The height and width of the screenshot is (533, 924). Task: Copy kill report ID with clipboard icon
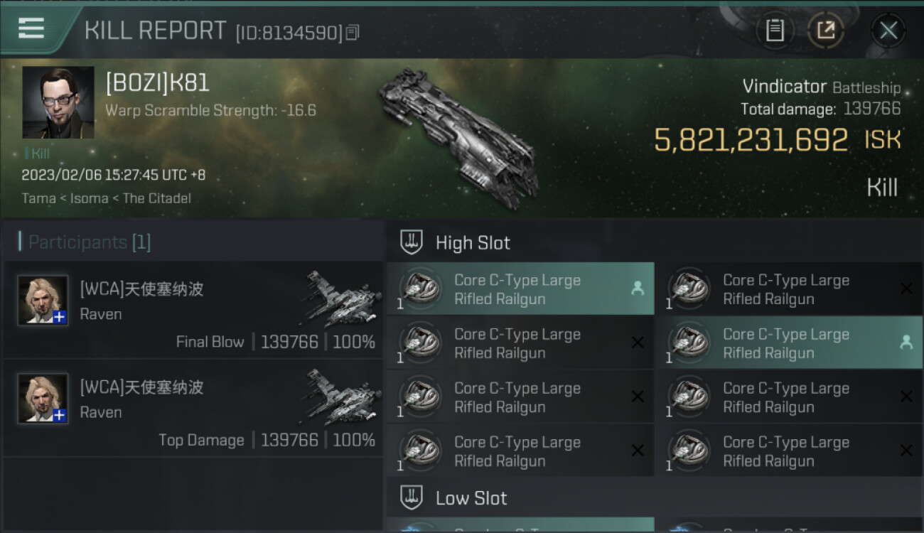click(353, 32)
